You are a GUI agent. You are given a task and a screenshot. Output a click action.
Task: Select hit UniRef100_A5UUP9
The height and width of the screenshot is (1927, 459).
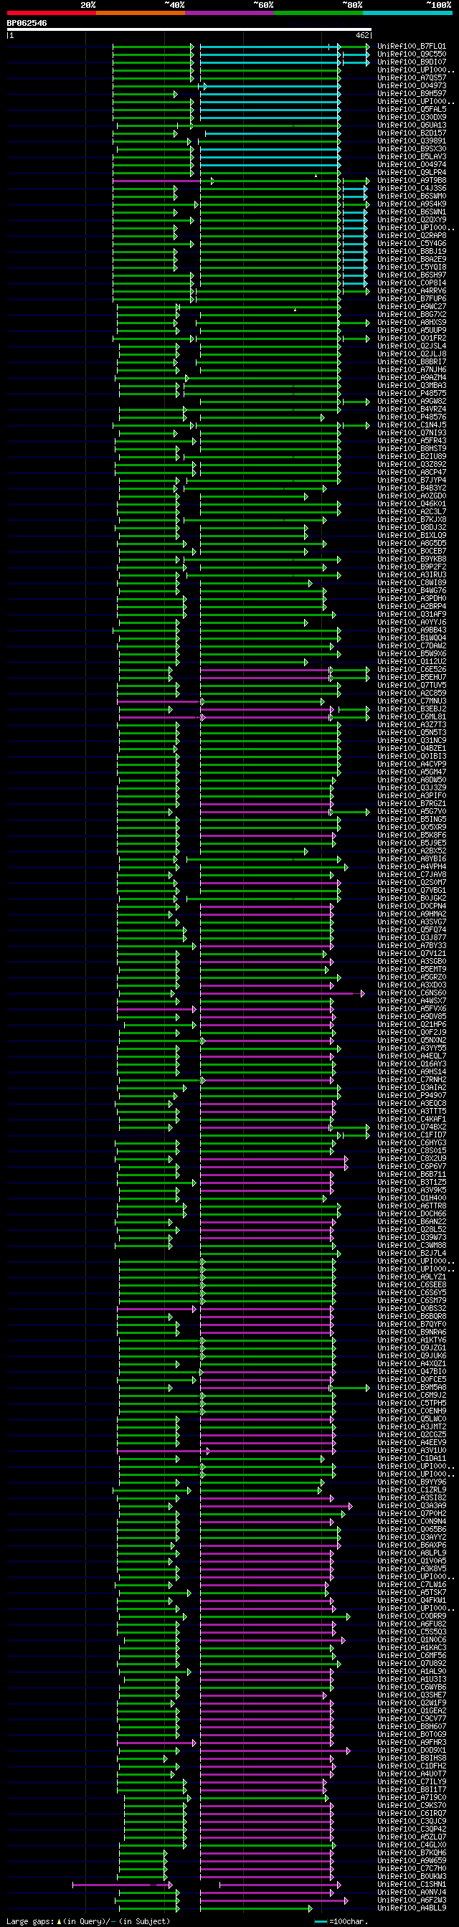412,330
